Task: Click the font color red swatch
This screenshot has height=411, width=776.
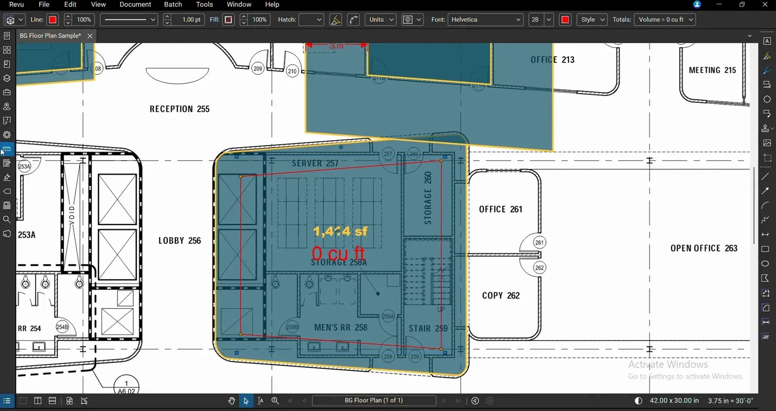Action: point(565,19)
